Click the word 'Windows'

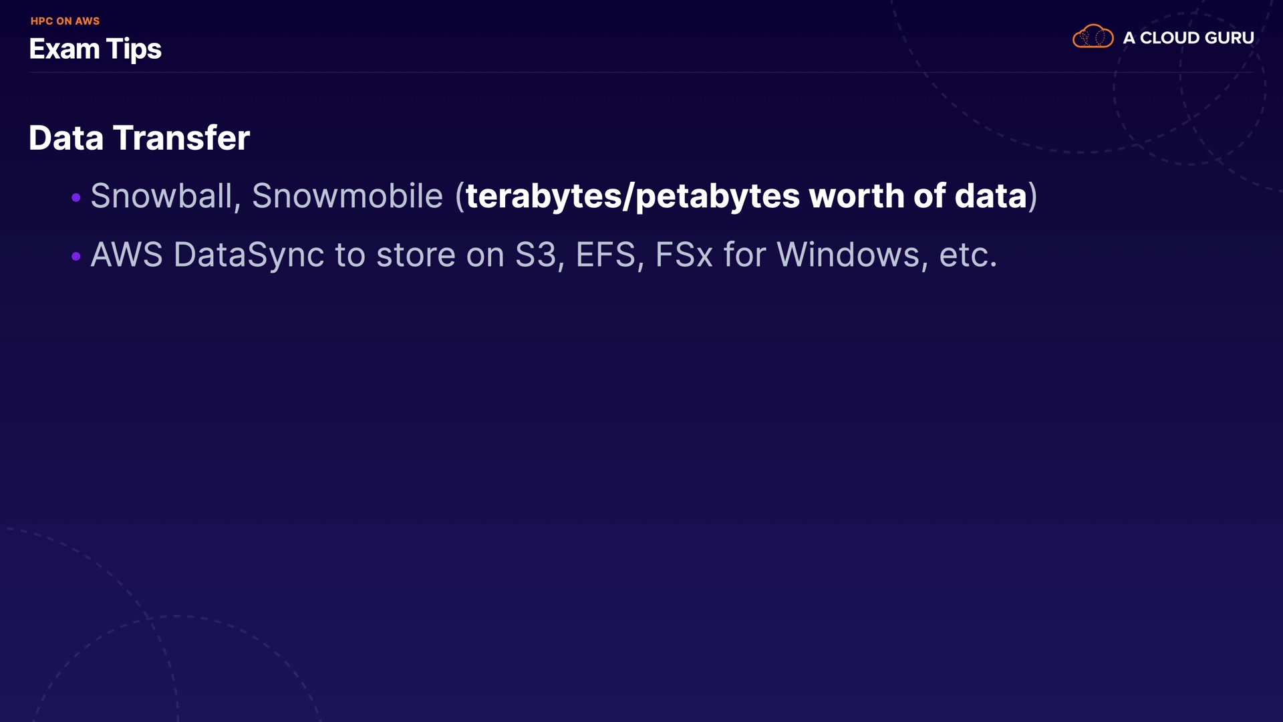(848, 255)
